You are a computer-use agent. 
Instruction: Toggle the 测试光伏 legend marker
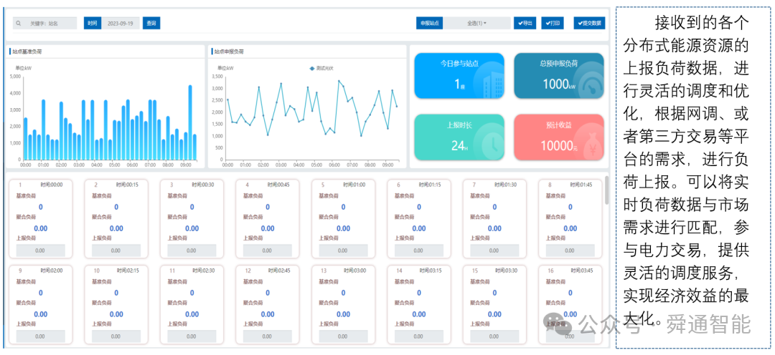click(x=312, y=68)
